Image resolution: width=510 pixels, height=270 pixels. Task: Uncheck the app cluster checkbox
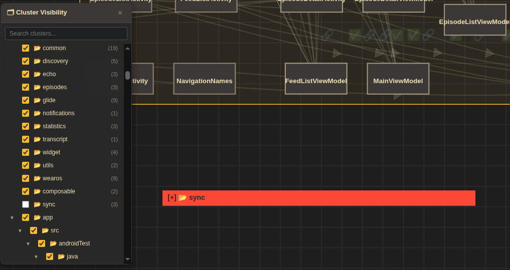pos(26,217)
